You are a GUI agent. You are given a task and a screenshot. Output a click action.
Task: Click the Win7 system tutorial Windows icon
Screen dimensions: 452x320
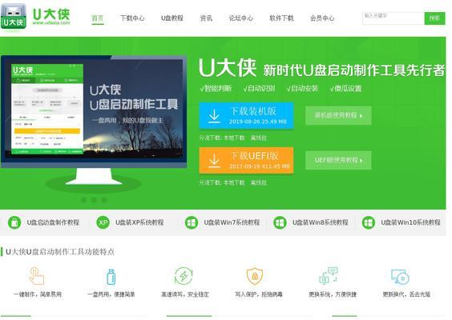click(191, 222)
